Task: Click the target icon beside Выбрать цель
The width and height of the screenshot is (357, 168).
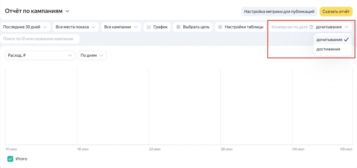Action: (178, 27)
